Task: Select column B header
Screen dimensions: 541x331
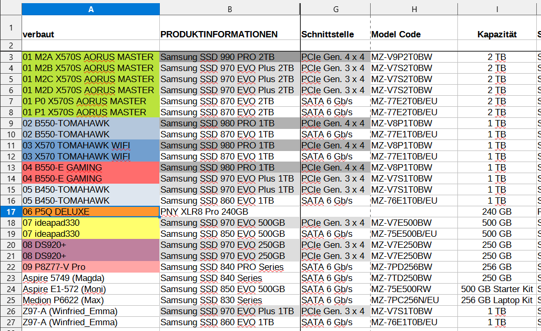Action: coord(230,9)
